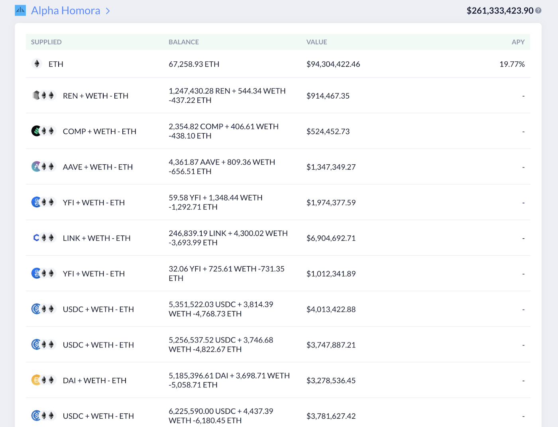Screen dimensions: 558x427
Task: Select the $4,013,422.88 value
Action: [331, 309]
